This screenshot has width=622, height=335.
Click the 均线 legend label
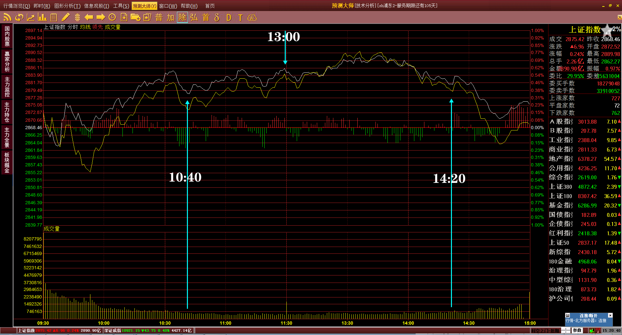pos(85,27)
